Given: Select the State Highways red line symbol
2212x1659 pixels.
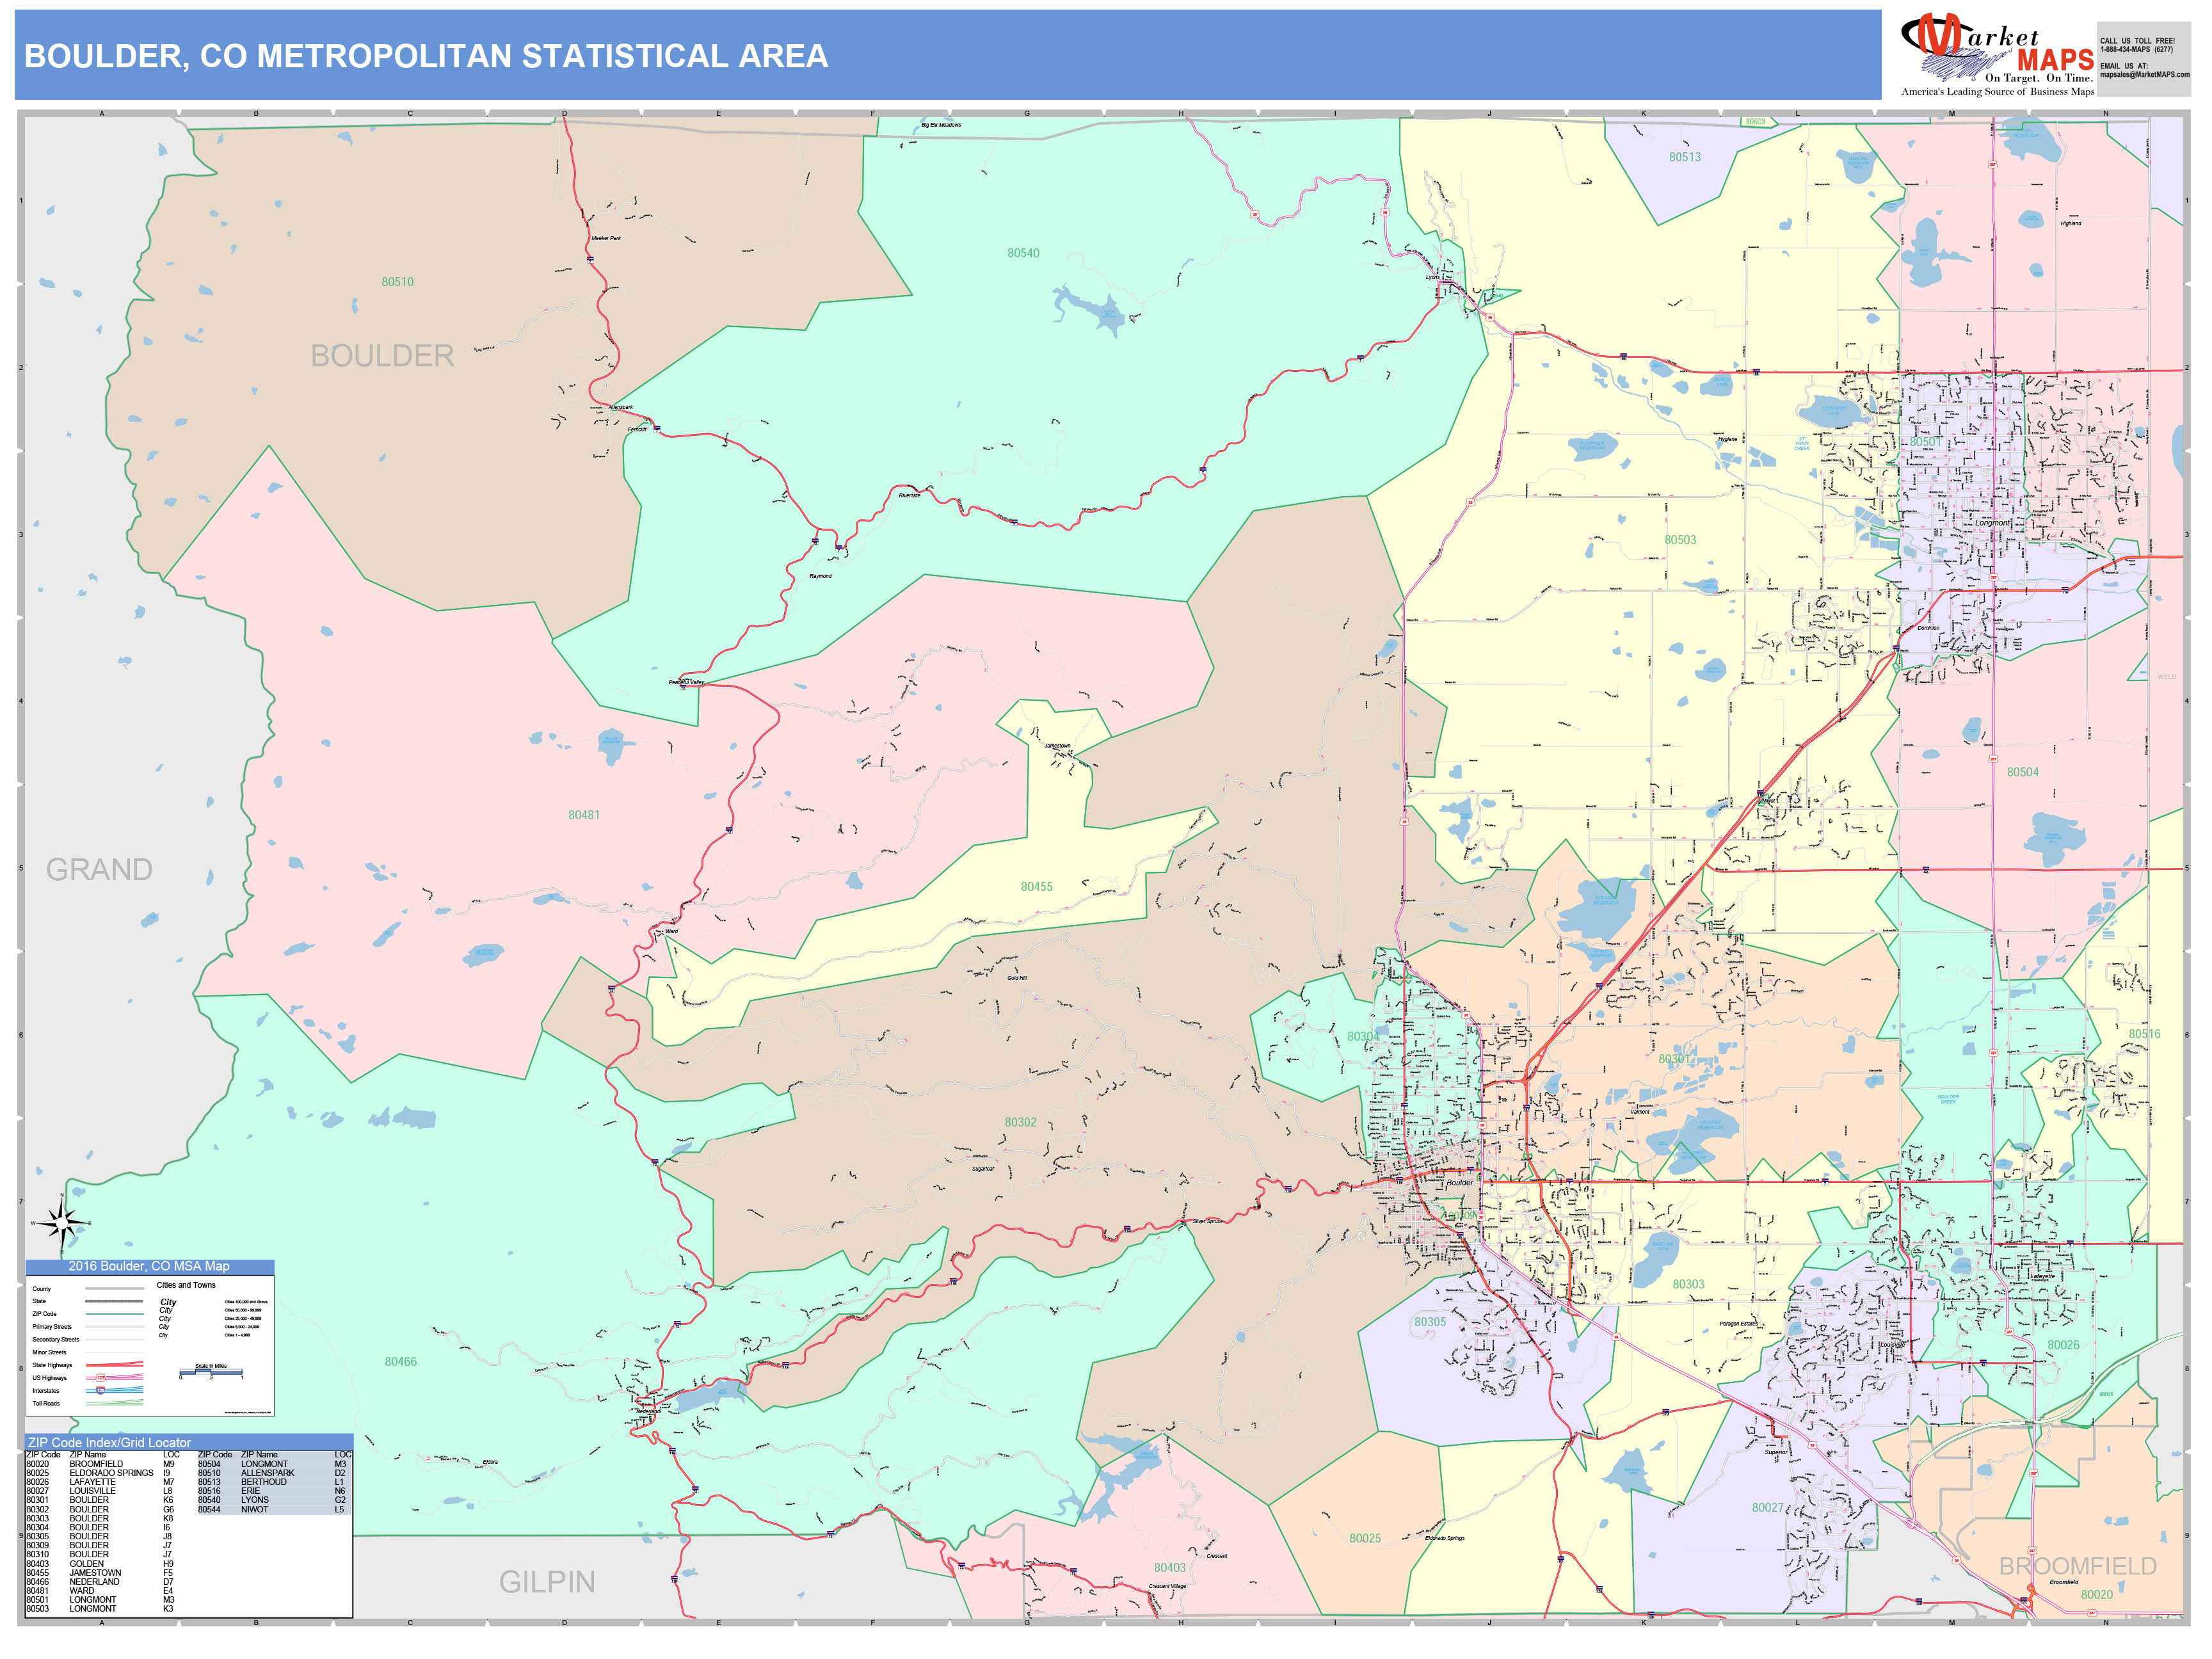Looking at the screenshot, I should (x=114, y=1365).
